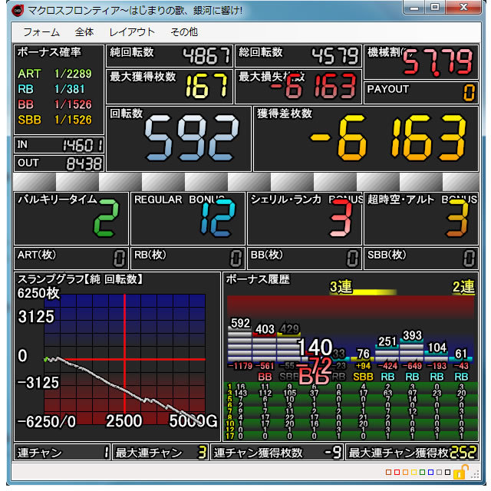Image resolution: width=491 pixels, height=491 pixels.
Task: Click the バルキリータイム counter panel
Action: [71, 218]
